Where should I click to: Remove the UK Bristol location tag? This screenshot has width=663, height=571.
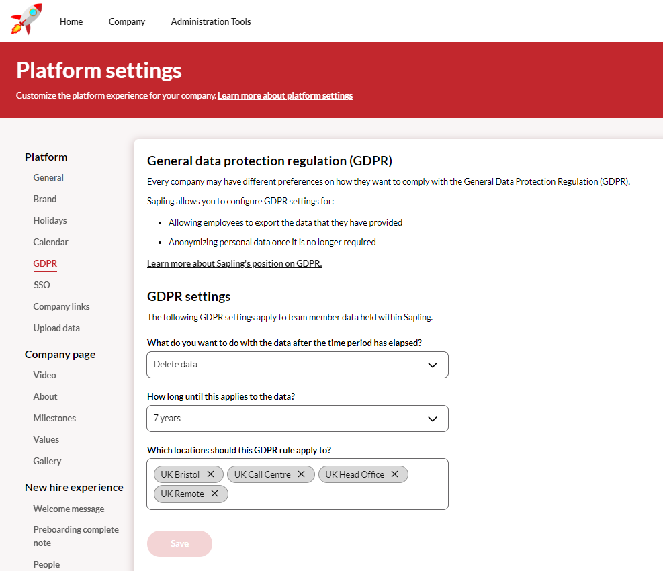[210, 474]
